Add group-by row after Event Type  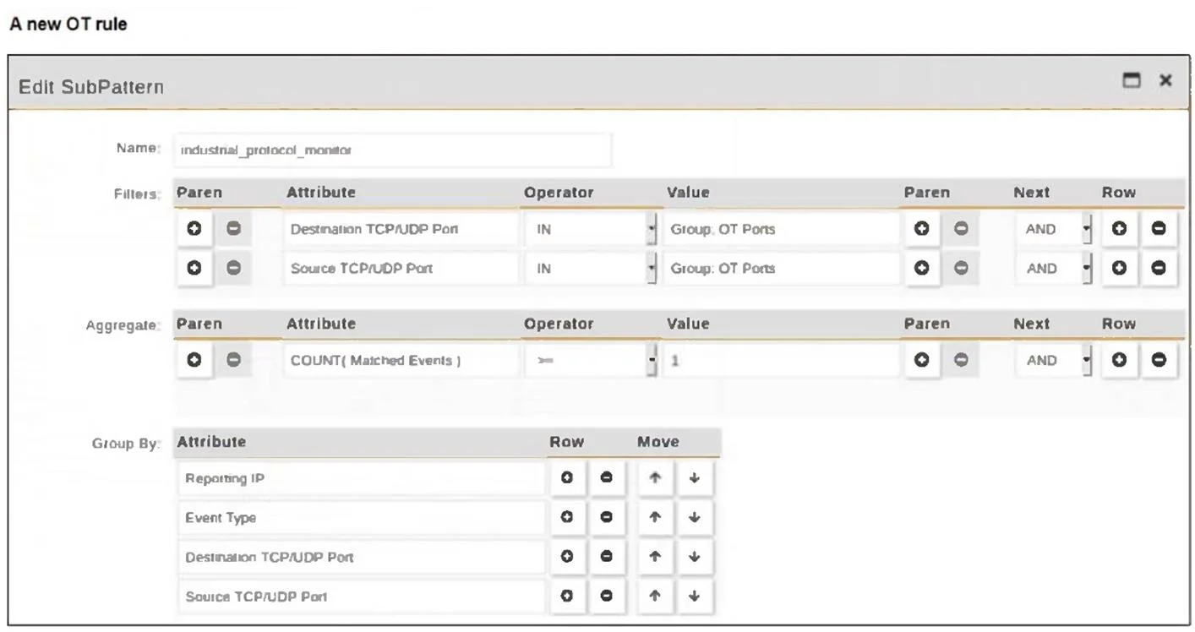[x=568, y=517]
